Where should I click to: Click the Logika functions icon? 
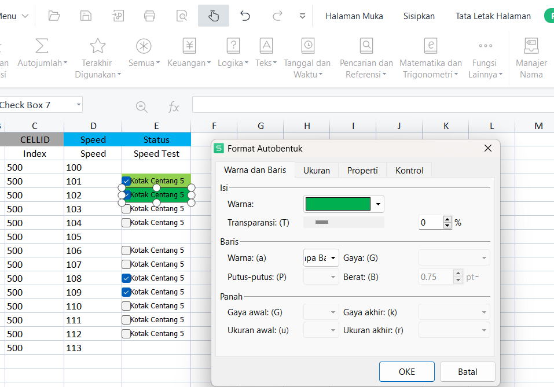[233, 46]
